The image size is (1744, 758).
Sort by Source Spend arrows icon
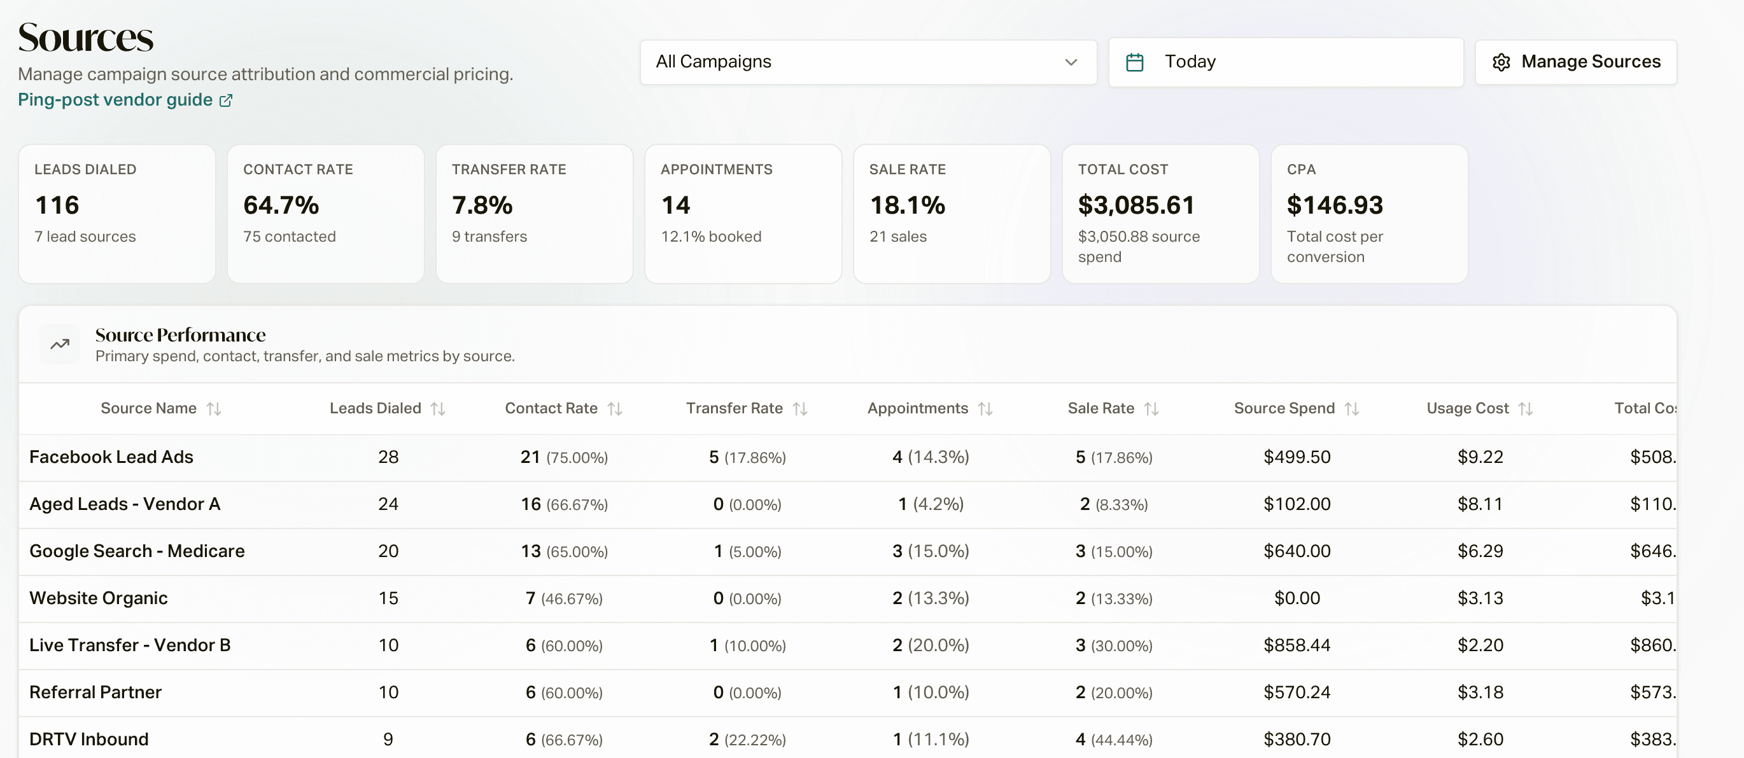click(1352, 408)
